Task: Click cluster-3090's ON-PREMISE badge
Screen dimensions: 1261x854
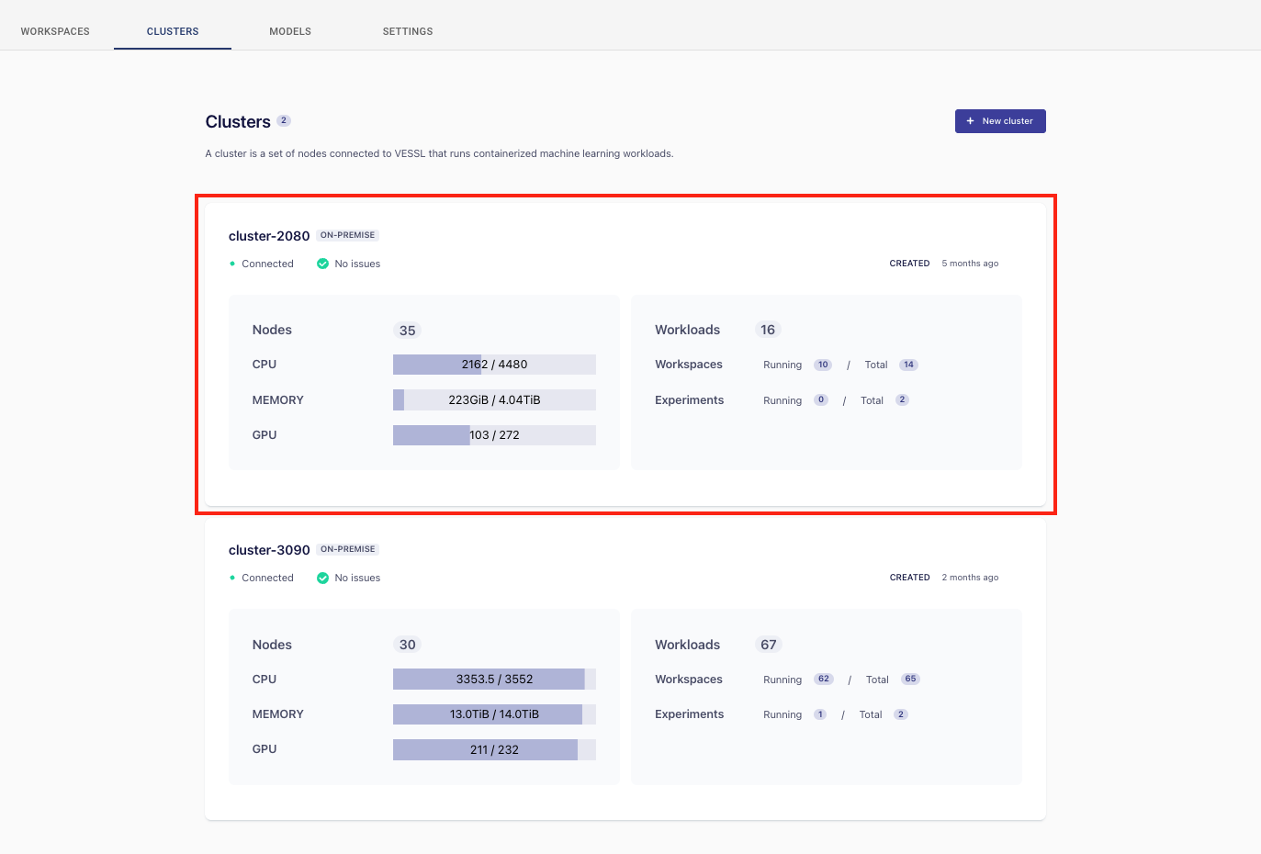Action: (x=348, y=549)
